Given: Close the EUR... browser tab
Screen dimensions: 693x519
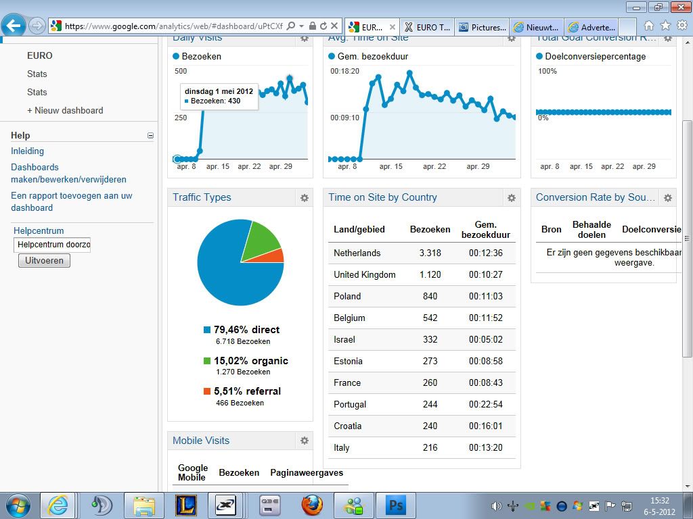Looking at the screenshot, I should click(392, 27).
